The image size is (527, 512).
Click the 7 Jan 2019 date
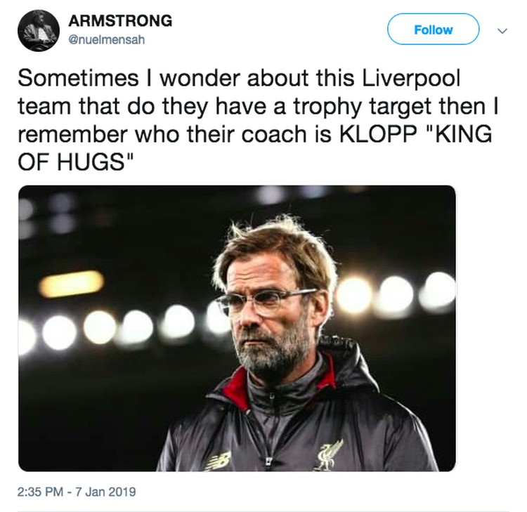[x=105, y=492]
